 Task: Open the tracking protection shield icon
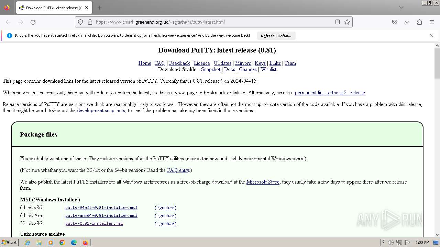(x=80, y=22)
